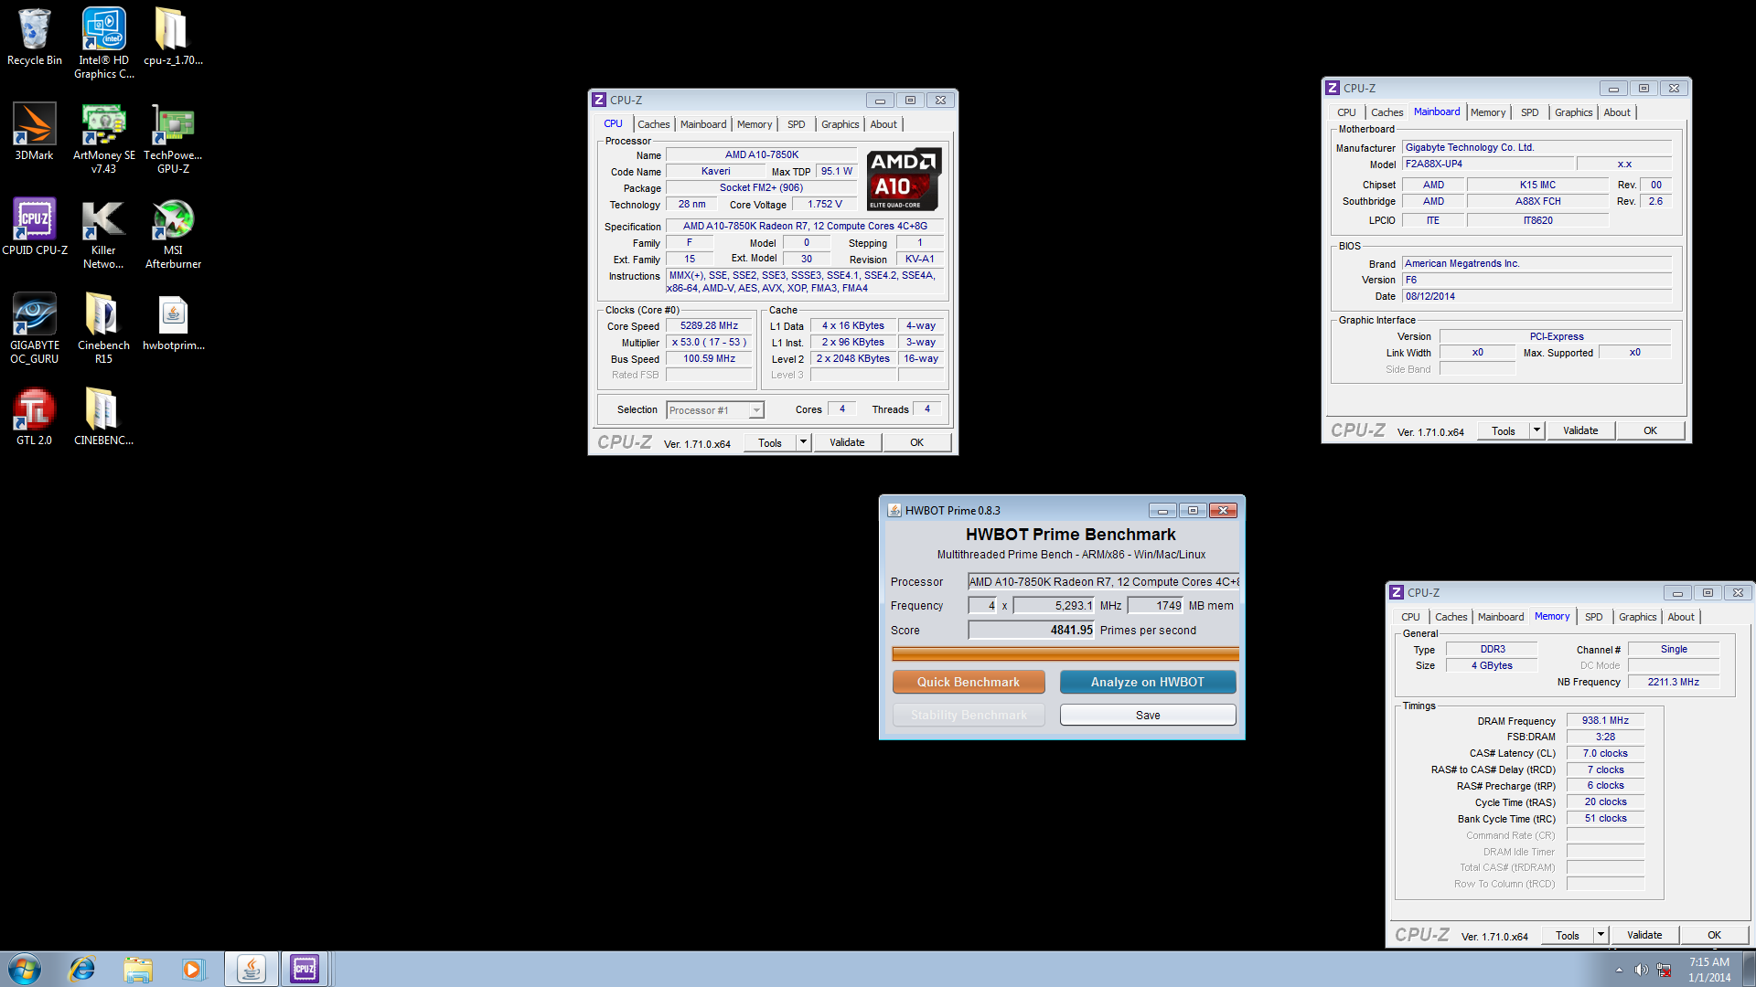Image resolution: width=1756 pixels, height=987 pixels.
Task: Click Analyze on HWBOT button
Action: coord(1148,682)
